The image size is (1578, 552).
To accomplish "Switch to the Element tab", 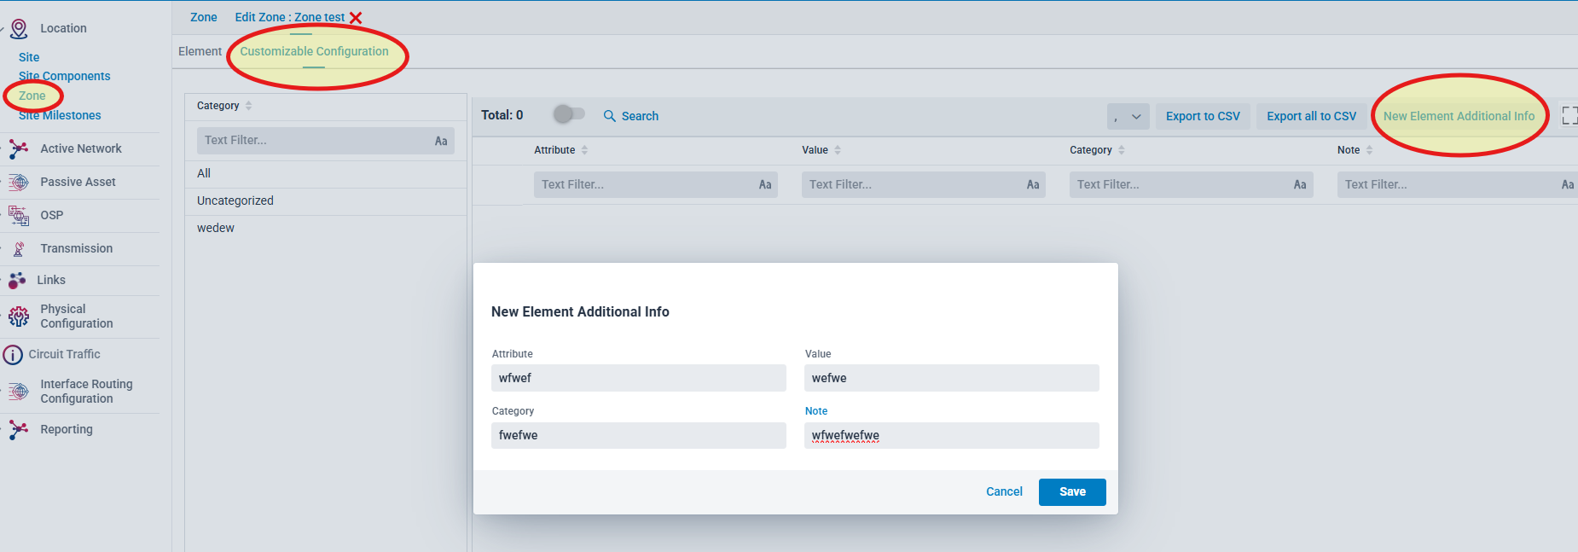I will (200, 51).
